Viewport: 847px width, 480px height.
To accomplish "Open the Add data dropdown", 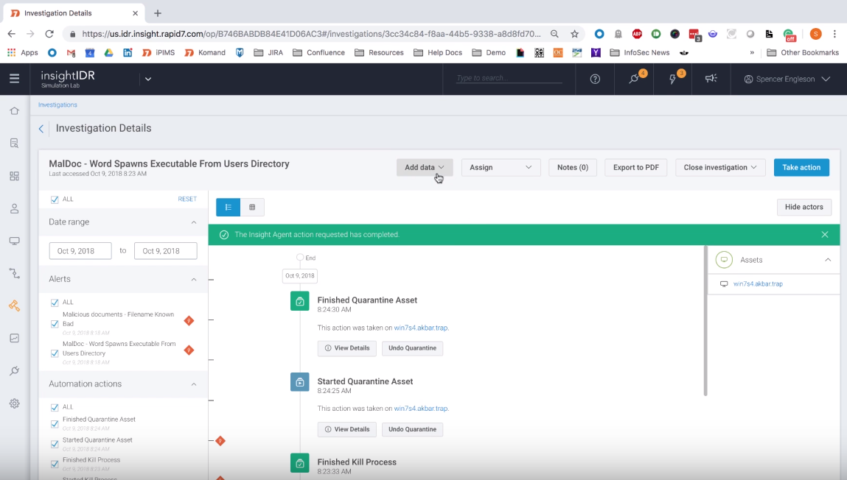I will pos(425,167).
